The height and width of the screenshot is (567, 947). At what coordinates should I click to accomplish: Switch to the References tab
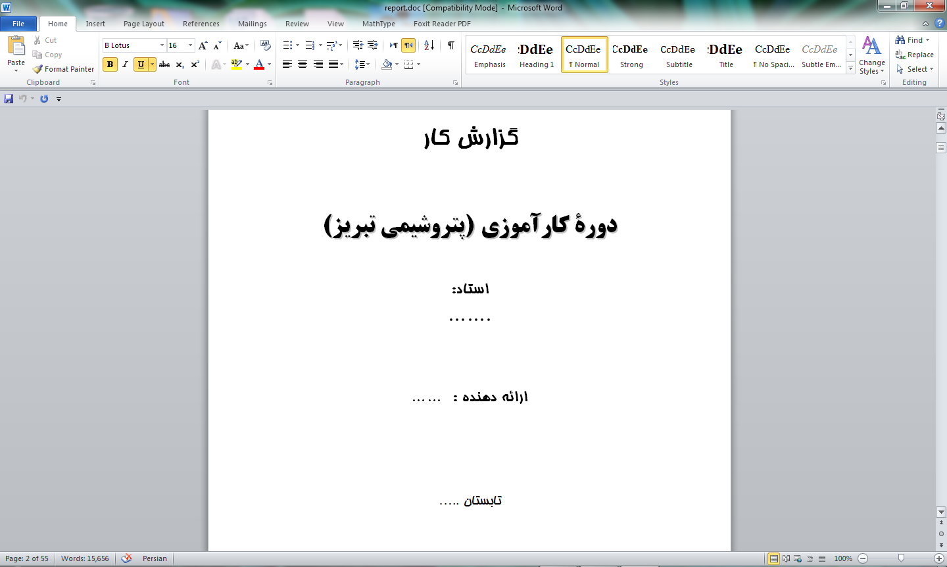pos(201,24)
